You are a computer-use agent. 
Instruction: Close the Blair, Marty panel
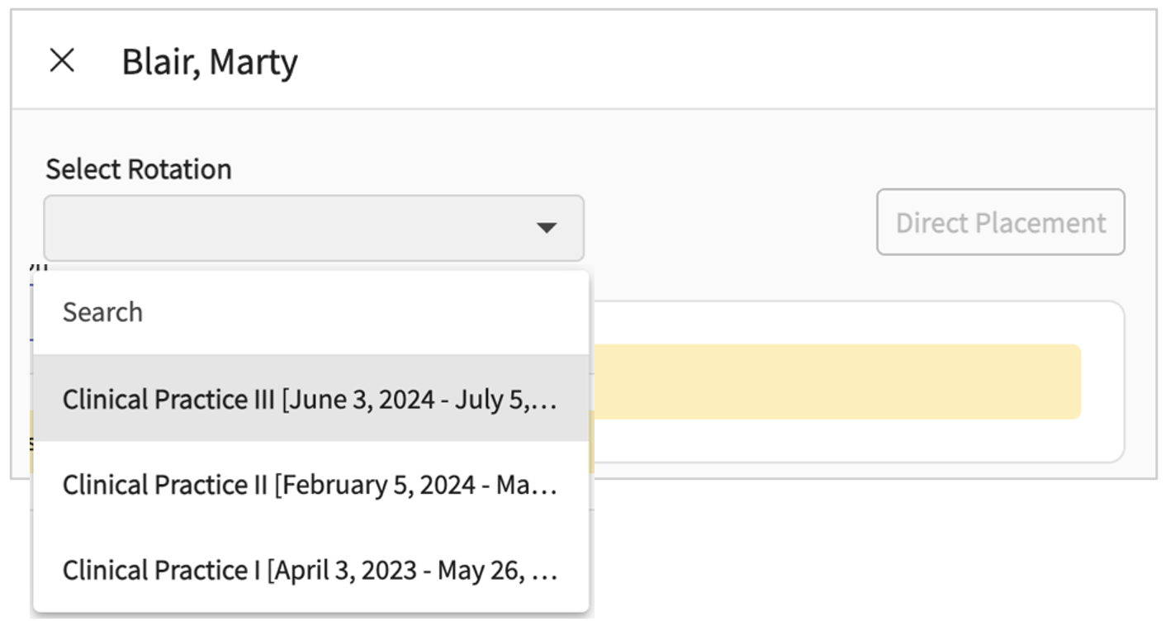[x=62, y=60]
